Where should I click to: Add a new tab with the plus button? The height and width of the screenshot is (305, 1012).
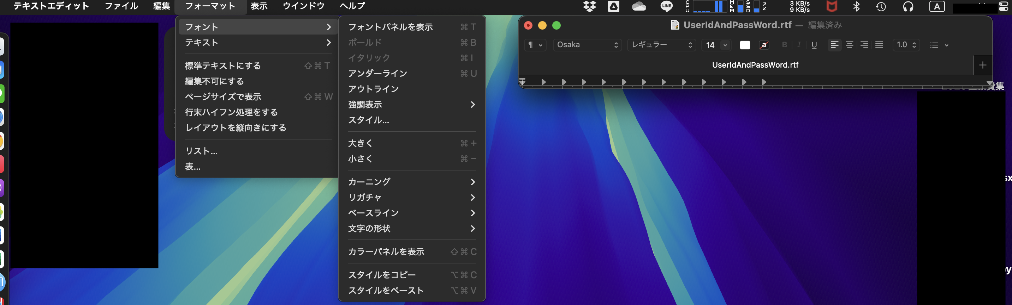click(982, 65)
